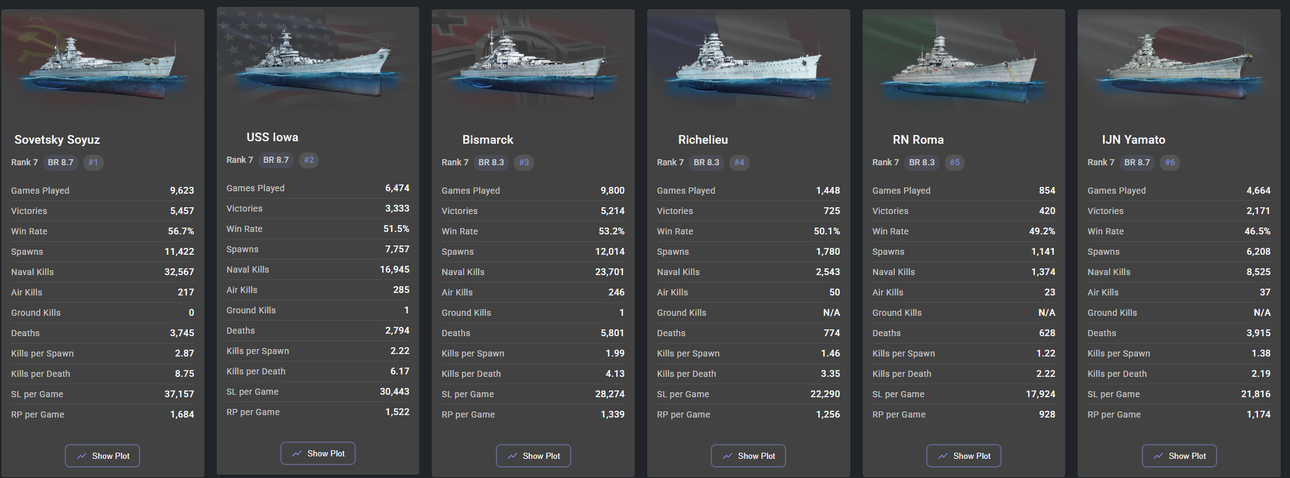Screen dimensions: 1290x478
Task: Click the IJN Yamato title
Action: coord(1134,140)
